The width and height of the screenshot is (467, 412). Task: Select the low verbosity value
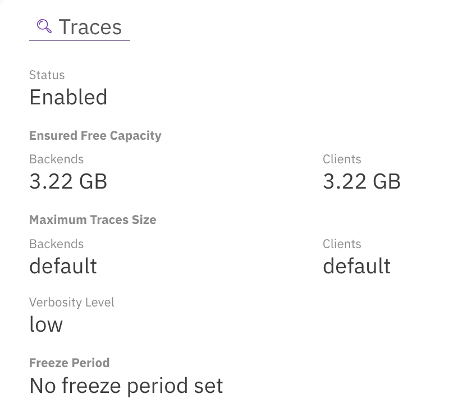click(x=46, y=324)
